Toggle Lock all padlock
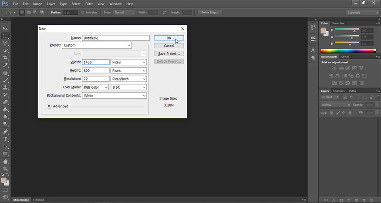Image resolution: width=381 pixels, height=203 pixels. (x=350, y=113)
